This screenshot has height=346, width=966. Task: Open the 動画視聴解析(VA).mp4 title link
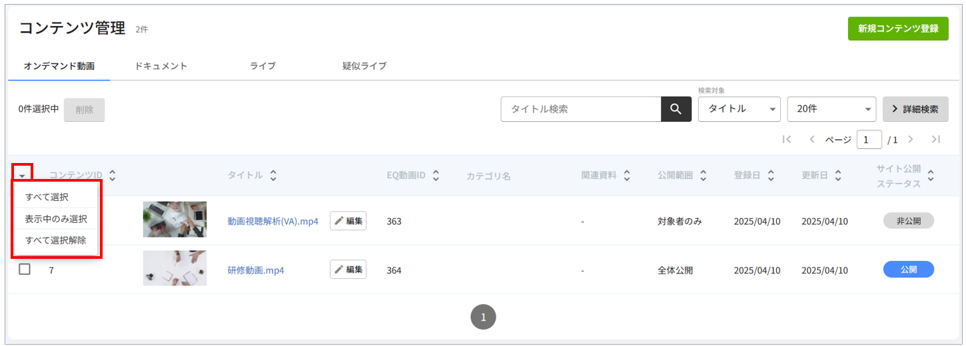coord(273,221)
